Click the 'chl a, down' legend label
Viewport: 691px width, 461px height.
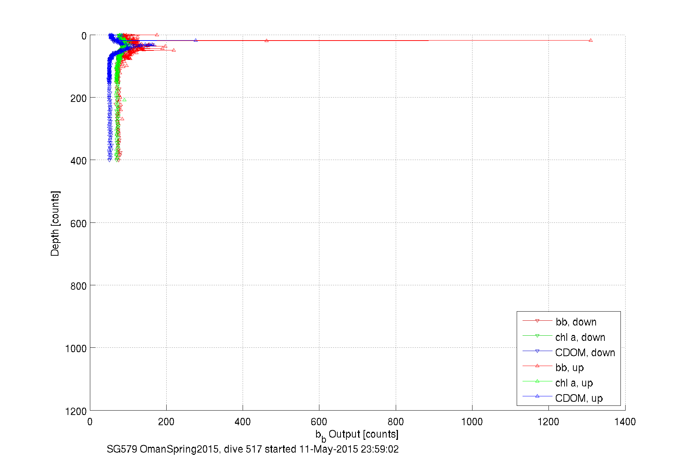click(x=580, y=337)
